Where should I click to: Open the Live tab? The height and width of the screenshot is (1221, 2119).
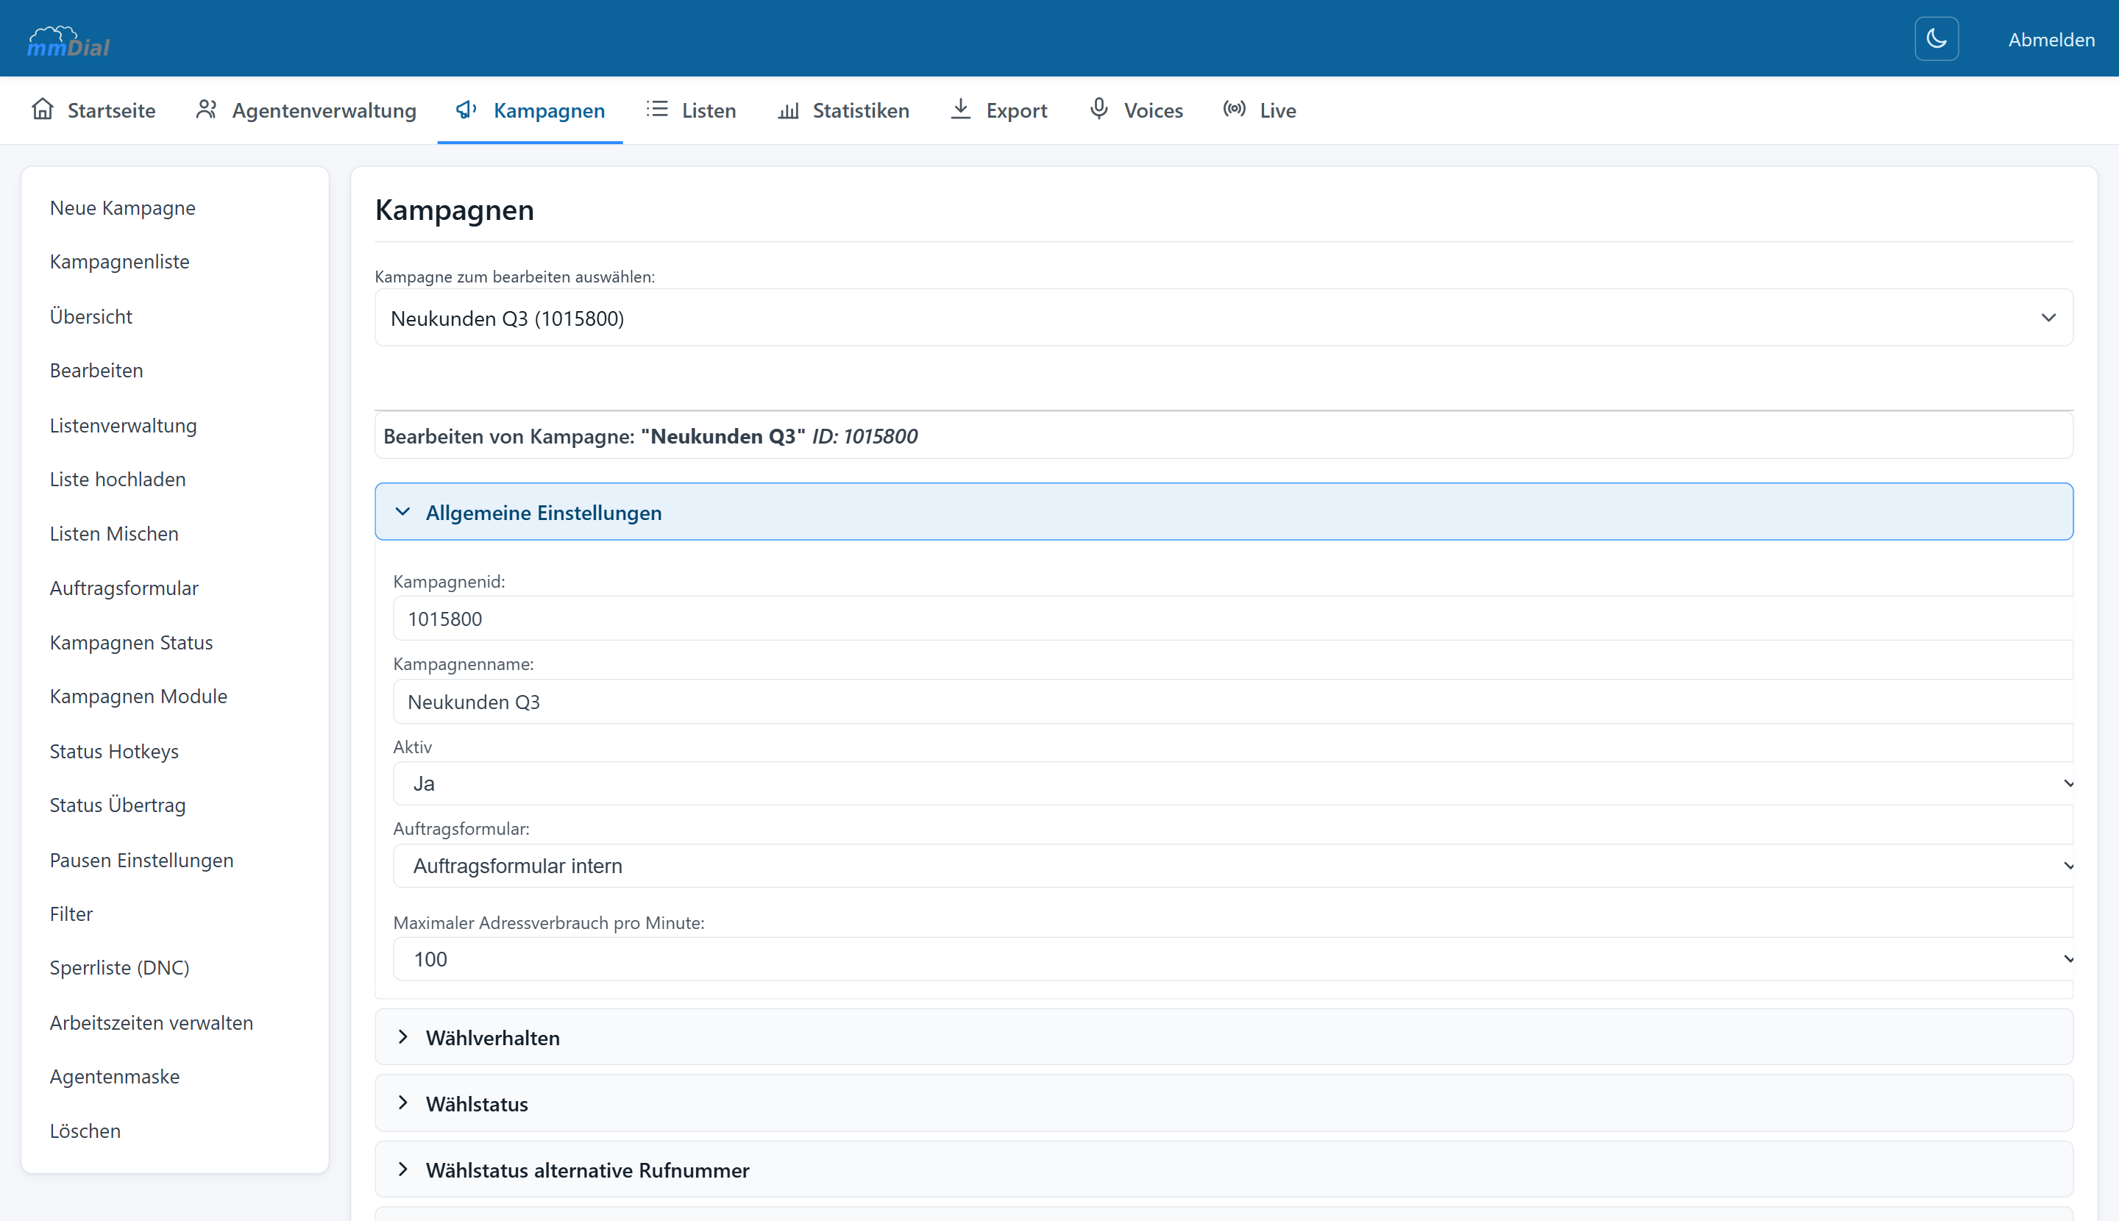coord(1259,110)
